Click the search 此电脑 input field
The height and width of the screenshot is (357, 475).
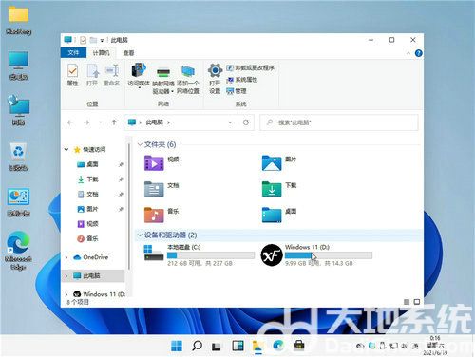[x=339, y=122]
